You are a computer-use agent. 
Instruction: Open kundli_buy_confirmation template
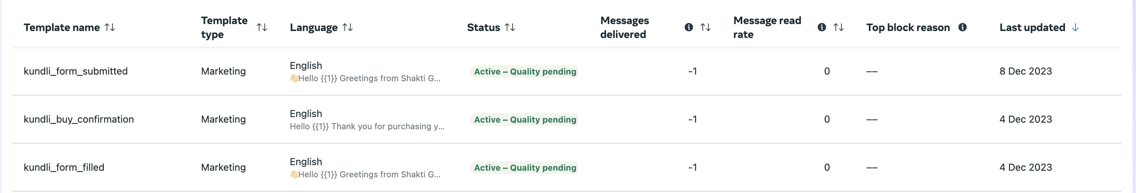click(x=78, y=119)
